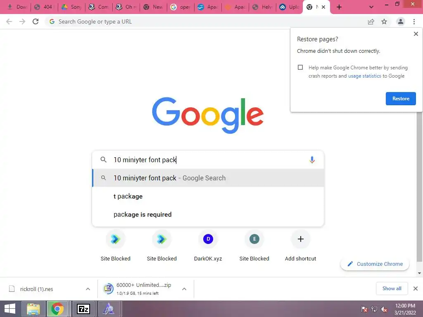Close the Restore pages popup

(416, 34)
